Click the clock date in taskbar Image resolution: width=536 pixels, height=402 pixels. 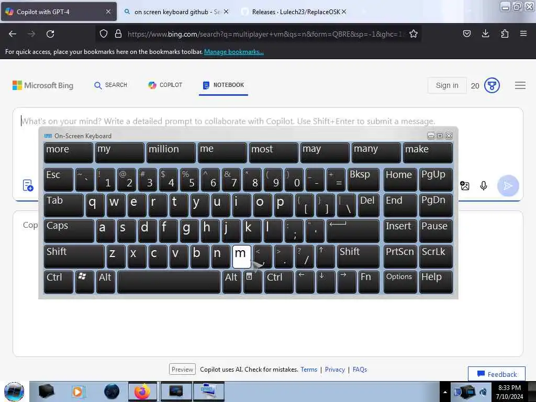(x=509, y=392)
